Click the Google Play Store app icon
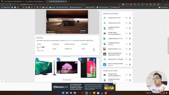This screenshot has height=95, width=169. [x=105, y=39]
